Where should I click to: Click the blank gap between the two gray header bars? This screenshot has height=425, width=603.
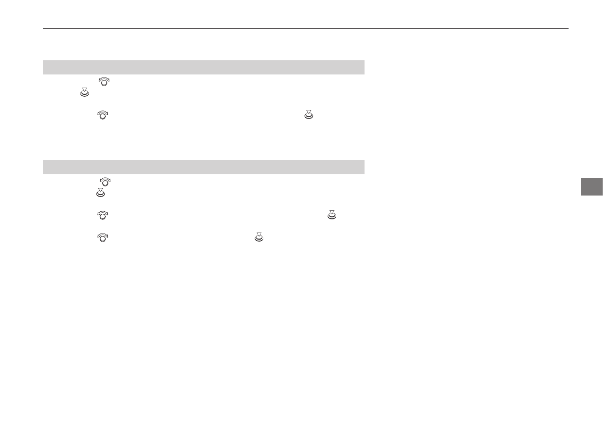pyautogui.click(x=204, y=144)
